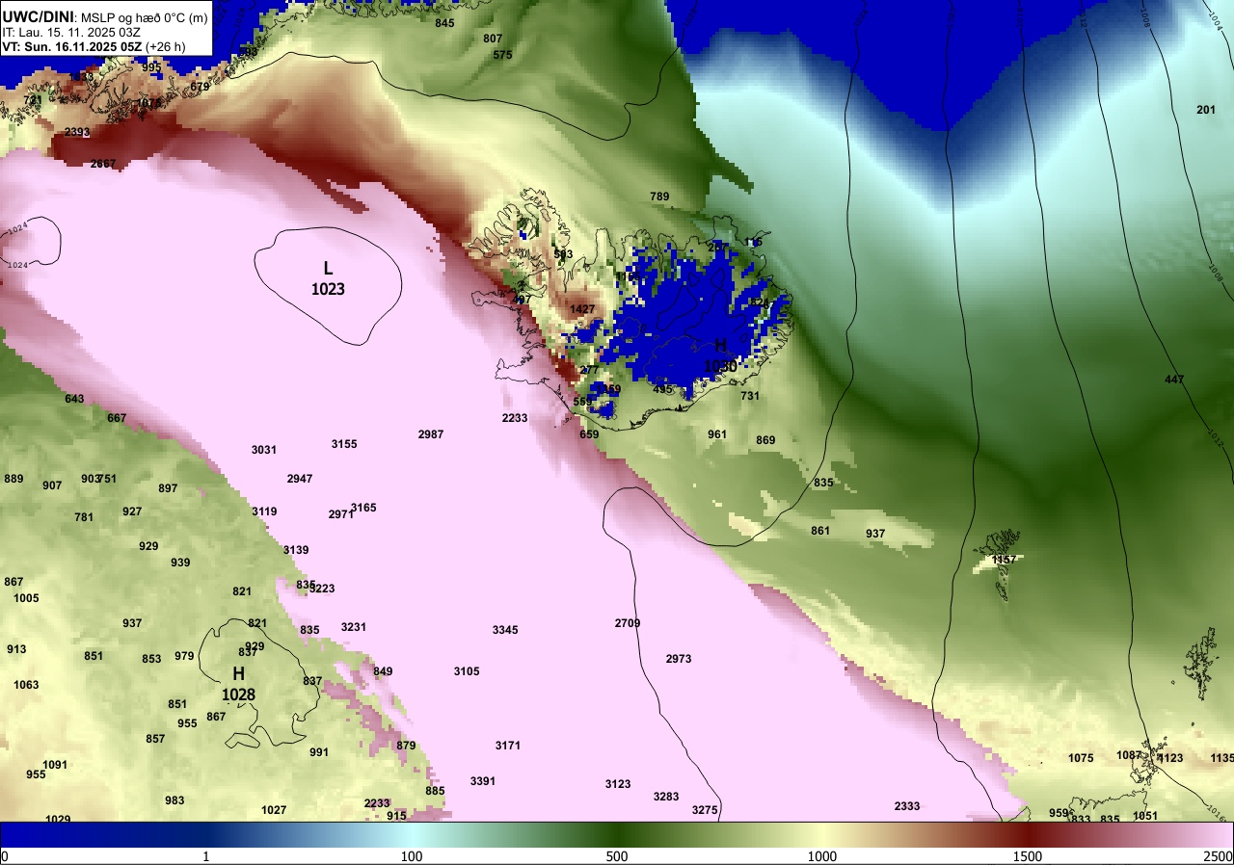Click the 2973 height value
1234x865 pixels.
pos(679,659)
